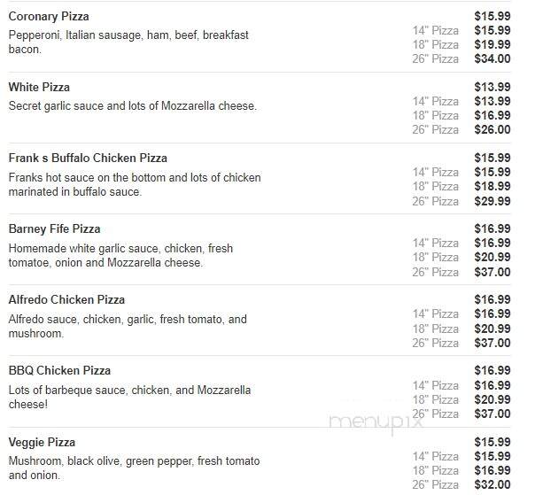
Task: Select Buffalo Chicken 26" price $29.99
Action: point(492,201)
